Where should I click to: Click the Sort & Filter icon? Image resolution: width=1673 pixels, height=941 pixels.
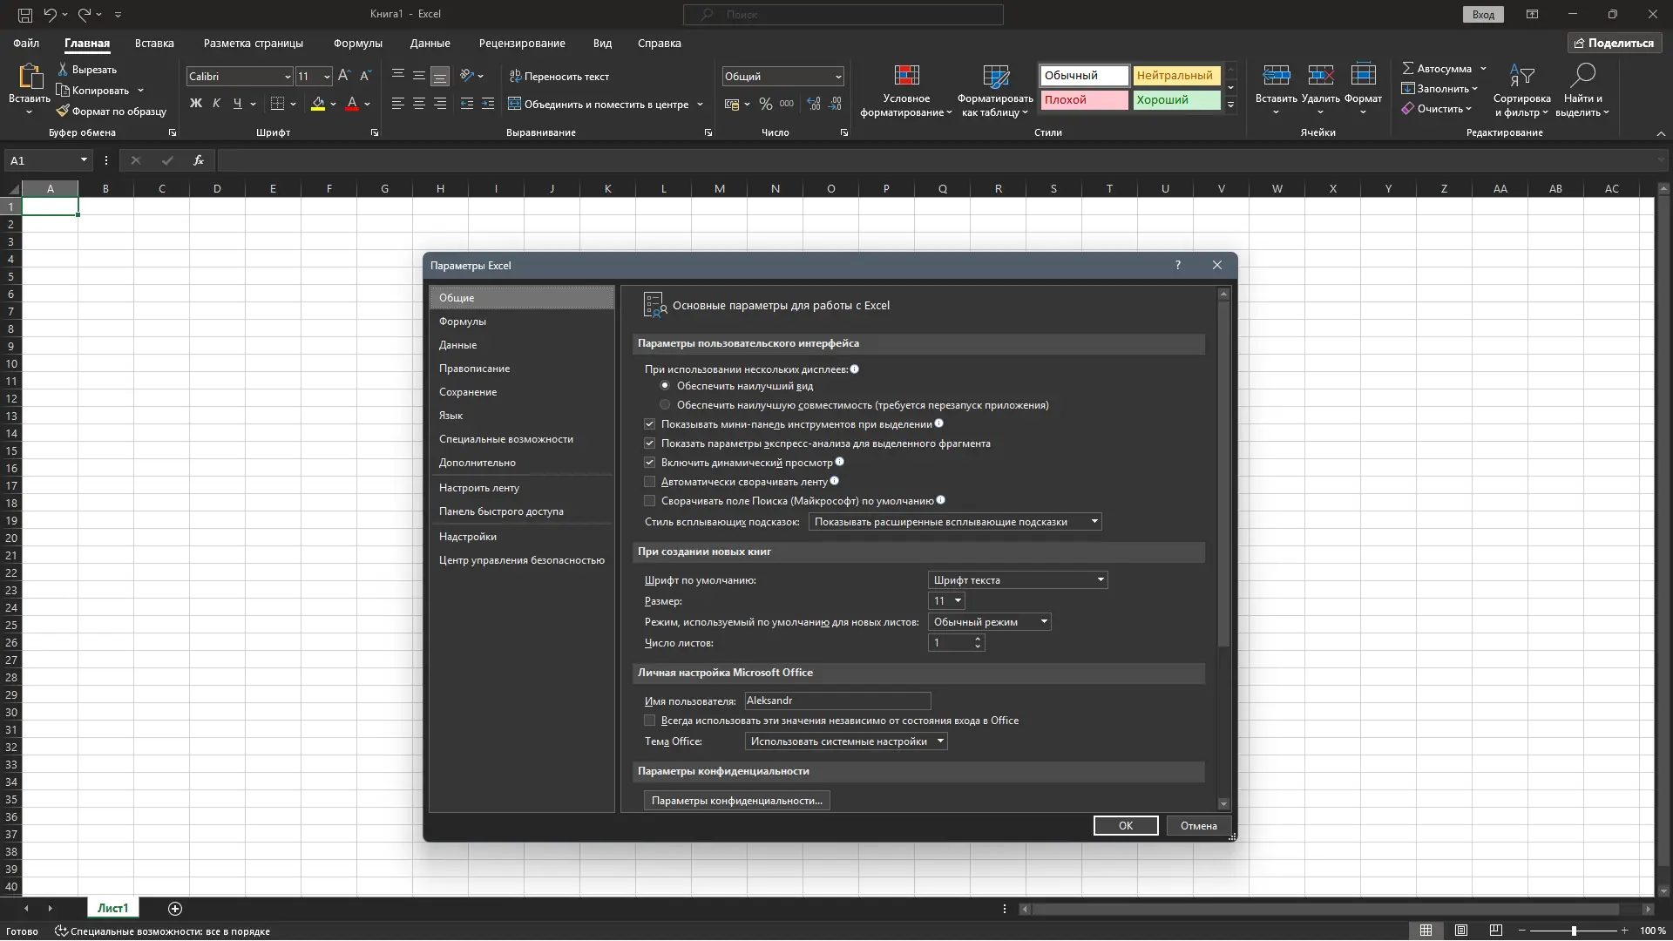[1521, 77]
